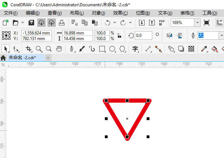Select the Artistic media brush tool
This screenshot has width=224, height=158.
[82, 49]
